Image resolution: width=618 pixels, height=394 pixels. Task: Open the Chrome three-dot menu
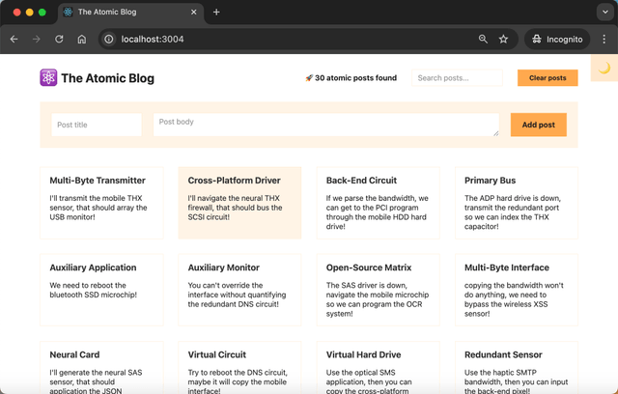coord(604,40)
